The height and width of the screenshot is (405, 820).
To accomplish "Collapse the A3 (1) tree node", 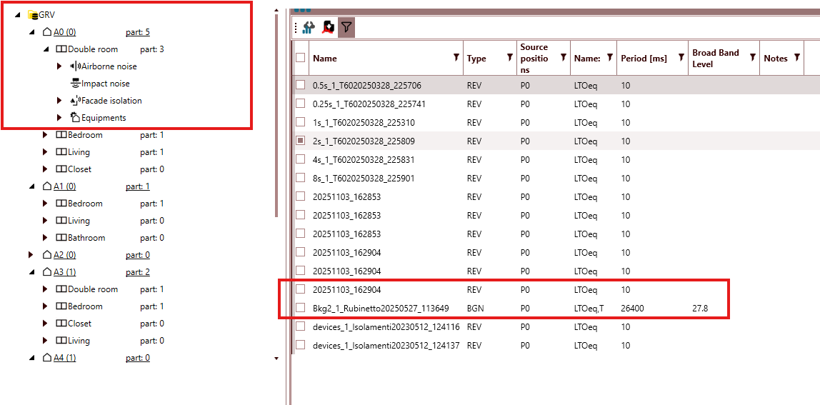I will coord(31,272).
